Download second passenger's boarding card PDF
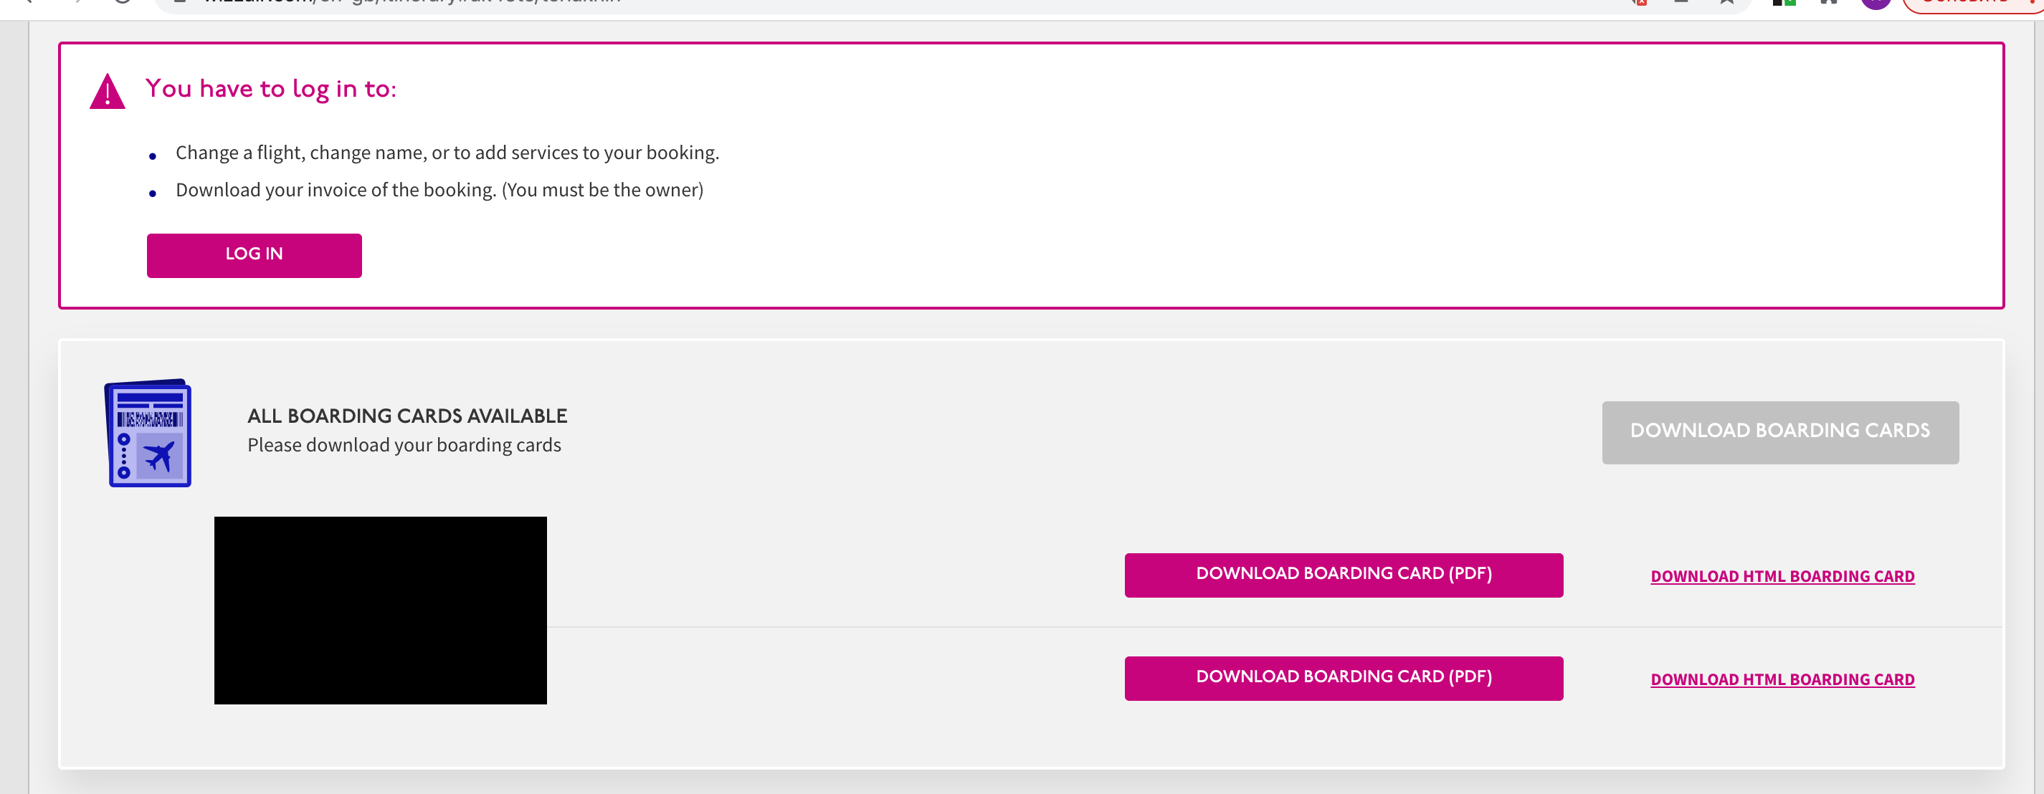The image size is (2044, 794). coord(1344,677)
